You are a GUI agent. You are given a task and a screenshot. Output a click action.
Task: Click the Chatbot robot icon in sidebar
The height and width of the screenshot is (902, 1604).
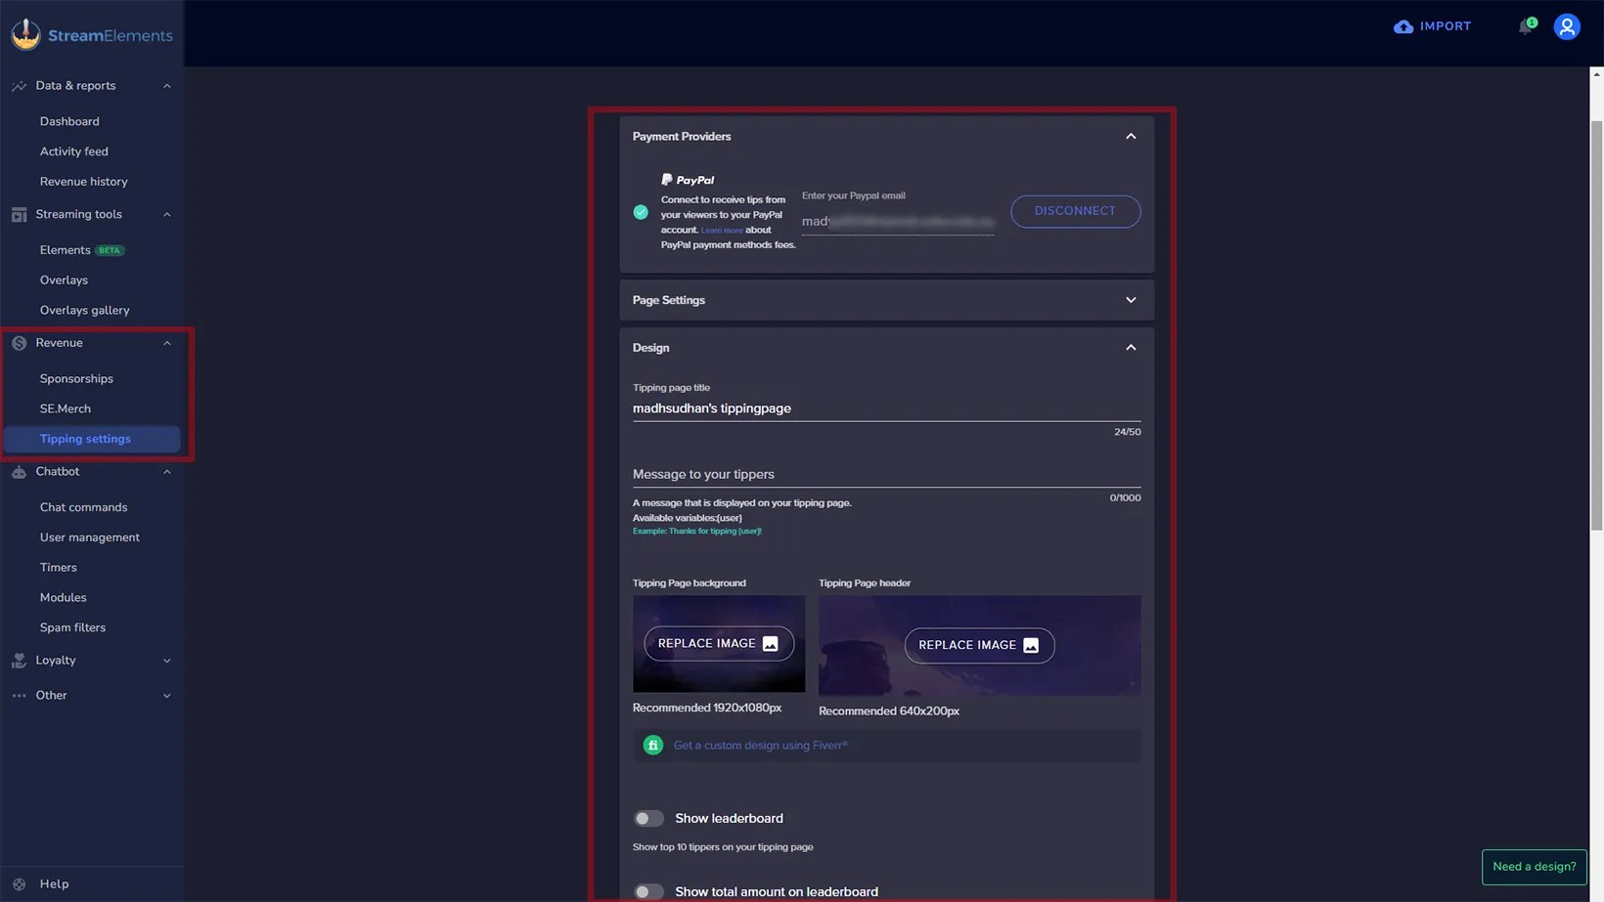click(18, 471)
